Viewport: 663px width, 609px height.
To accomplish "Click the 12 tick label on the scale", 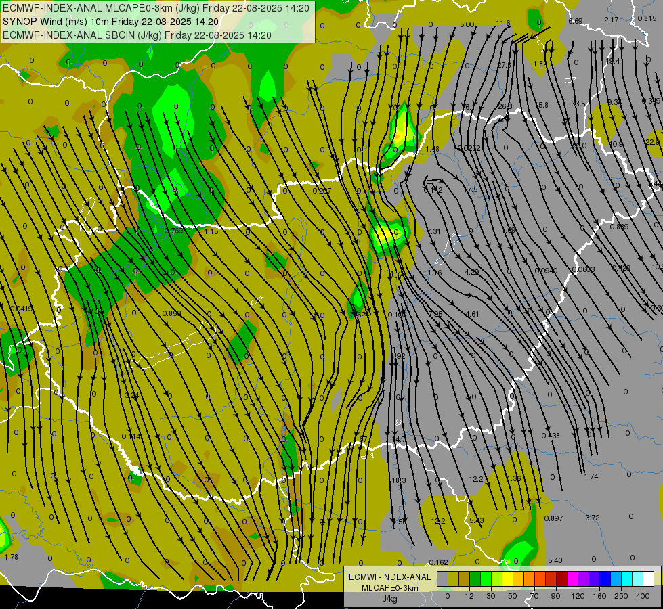I will point(469,596).
